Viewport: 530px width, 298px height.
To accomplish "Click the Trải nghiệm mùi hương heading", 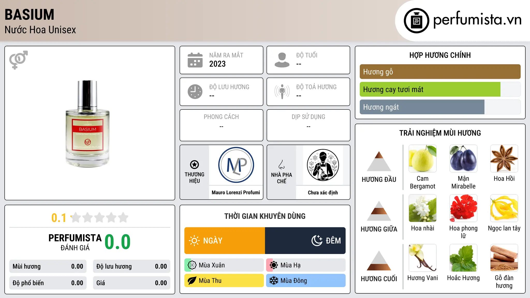I will point(440,133).
